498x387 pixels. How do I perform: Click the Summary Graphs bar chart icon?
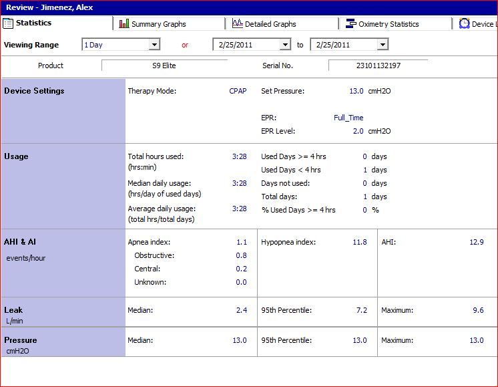pos(124,23)
